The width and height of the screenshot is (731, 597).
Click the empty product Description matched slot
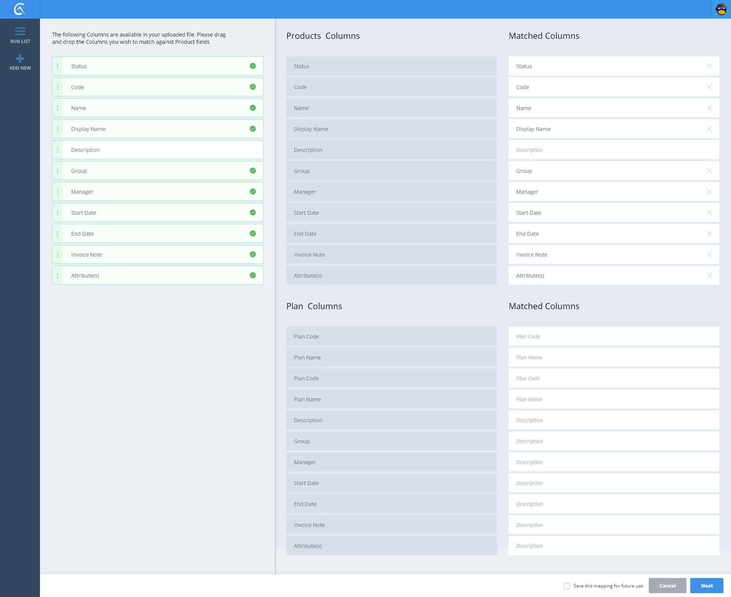614,150
